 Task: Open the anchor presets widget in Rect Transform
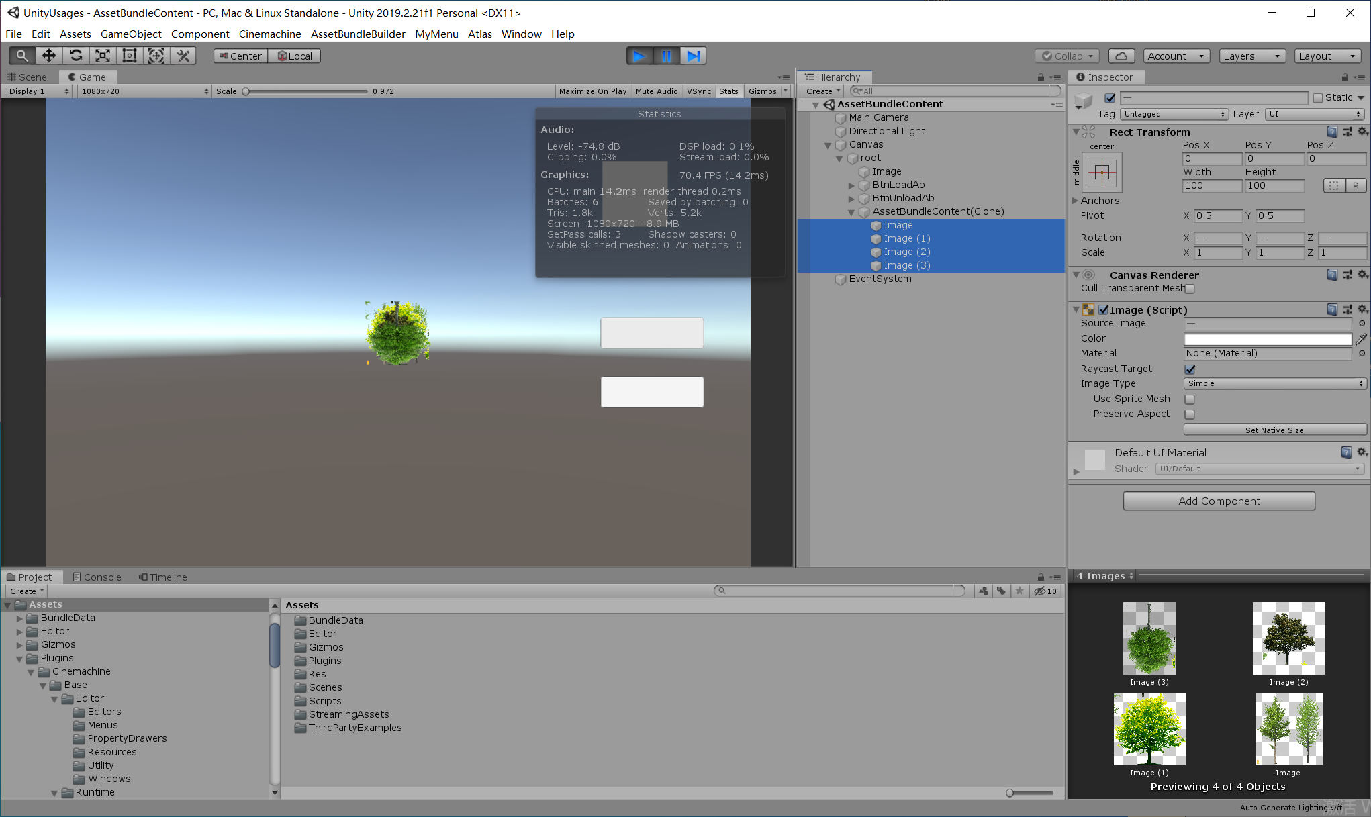point(1102,173)
